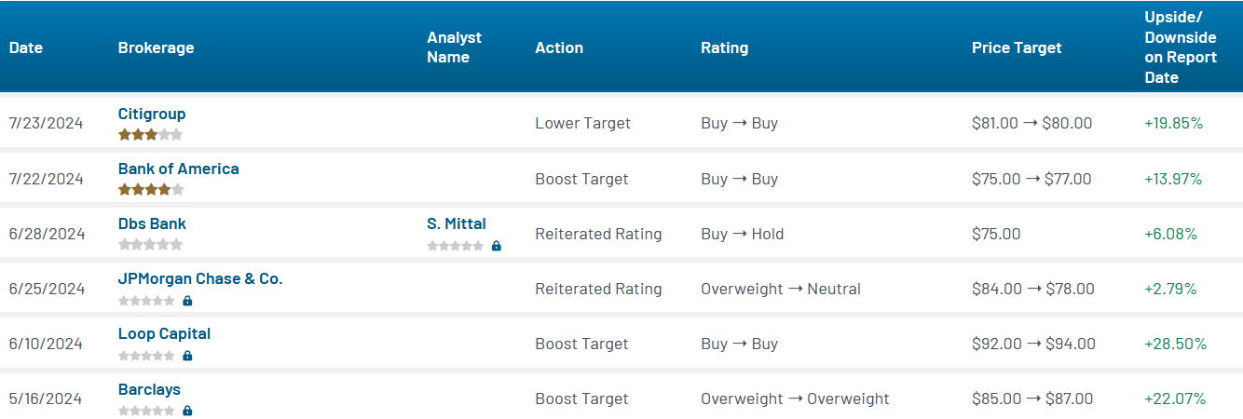Sort by the Action column header
Screen dimensions: 1243x419
tap(559, 47)
